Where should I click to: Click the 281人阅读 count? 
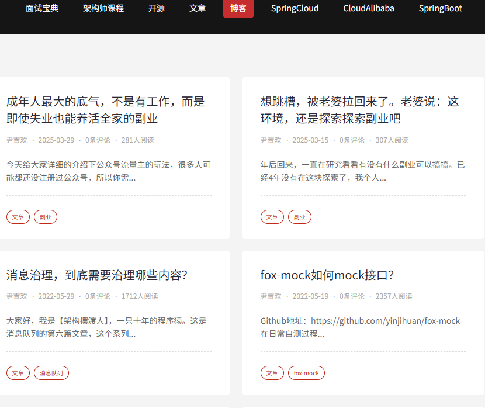pos(138,140)
